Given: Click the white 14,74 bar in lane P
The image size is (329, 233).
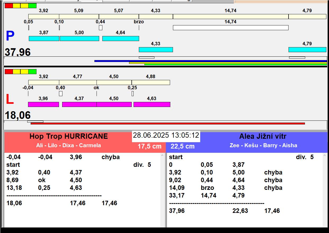Looking at the screenshot, I should tap(231, 28).
